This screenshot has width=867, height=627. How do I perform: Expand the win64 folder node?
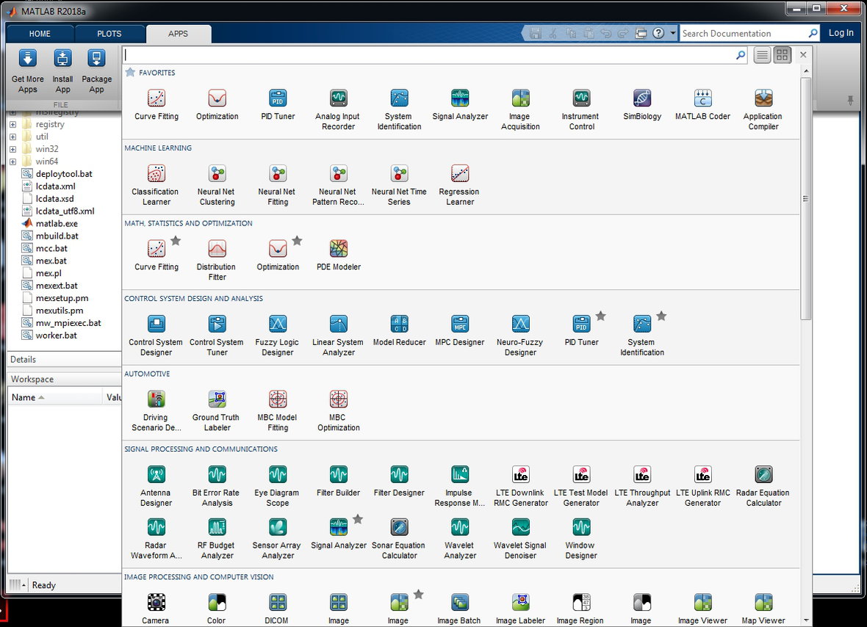click(12, 162)
